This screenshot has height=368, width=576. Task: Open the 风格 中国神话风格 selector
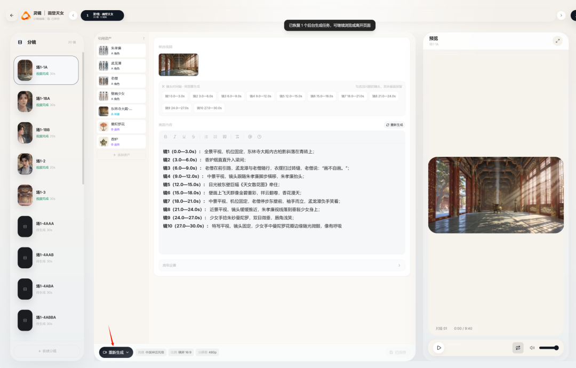(x=151, y=352)
